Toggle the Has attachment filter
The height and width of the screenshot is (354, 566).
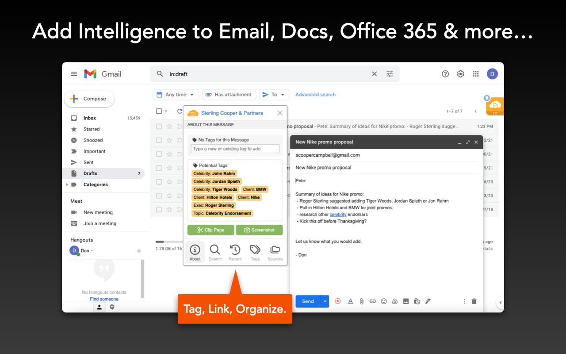229,95
